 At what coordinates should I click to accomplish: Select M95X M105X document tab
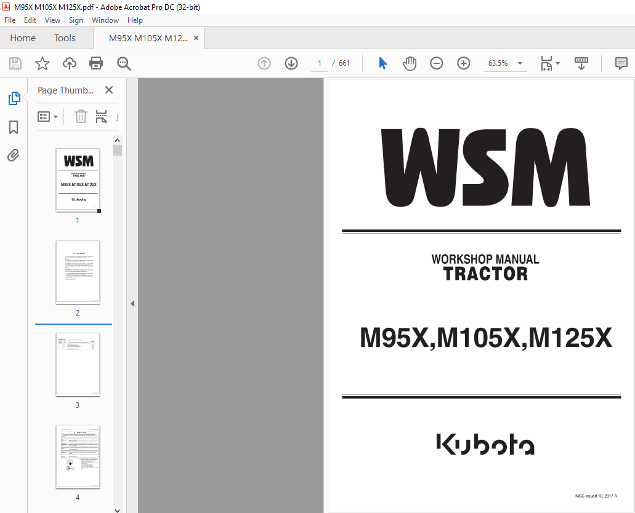click(x=148, y=38)
